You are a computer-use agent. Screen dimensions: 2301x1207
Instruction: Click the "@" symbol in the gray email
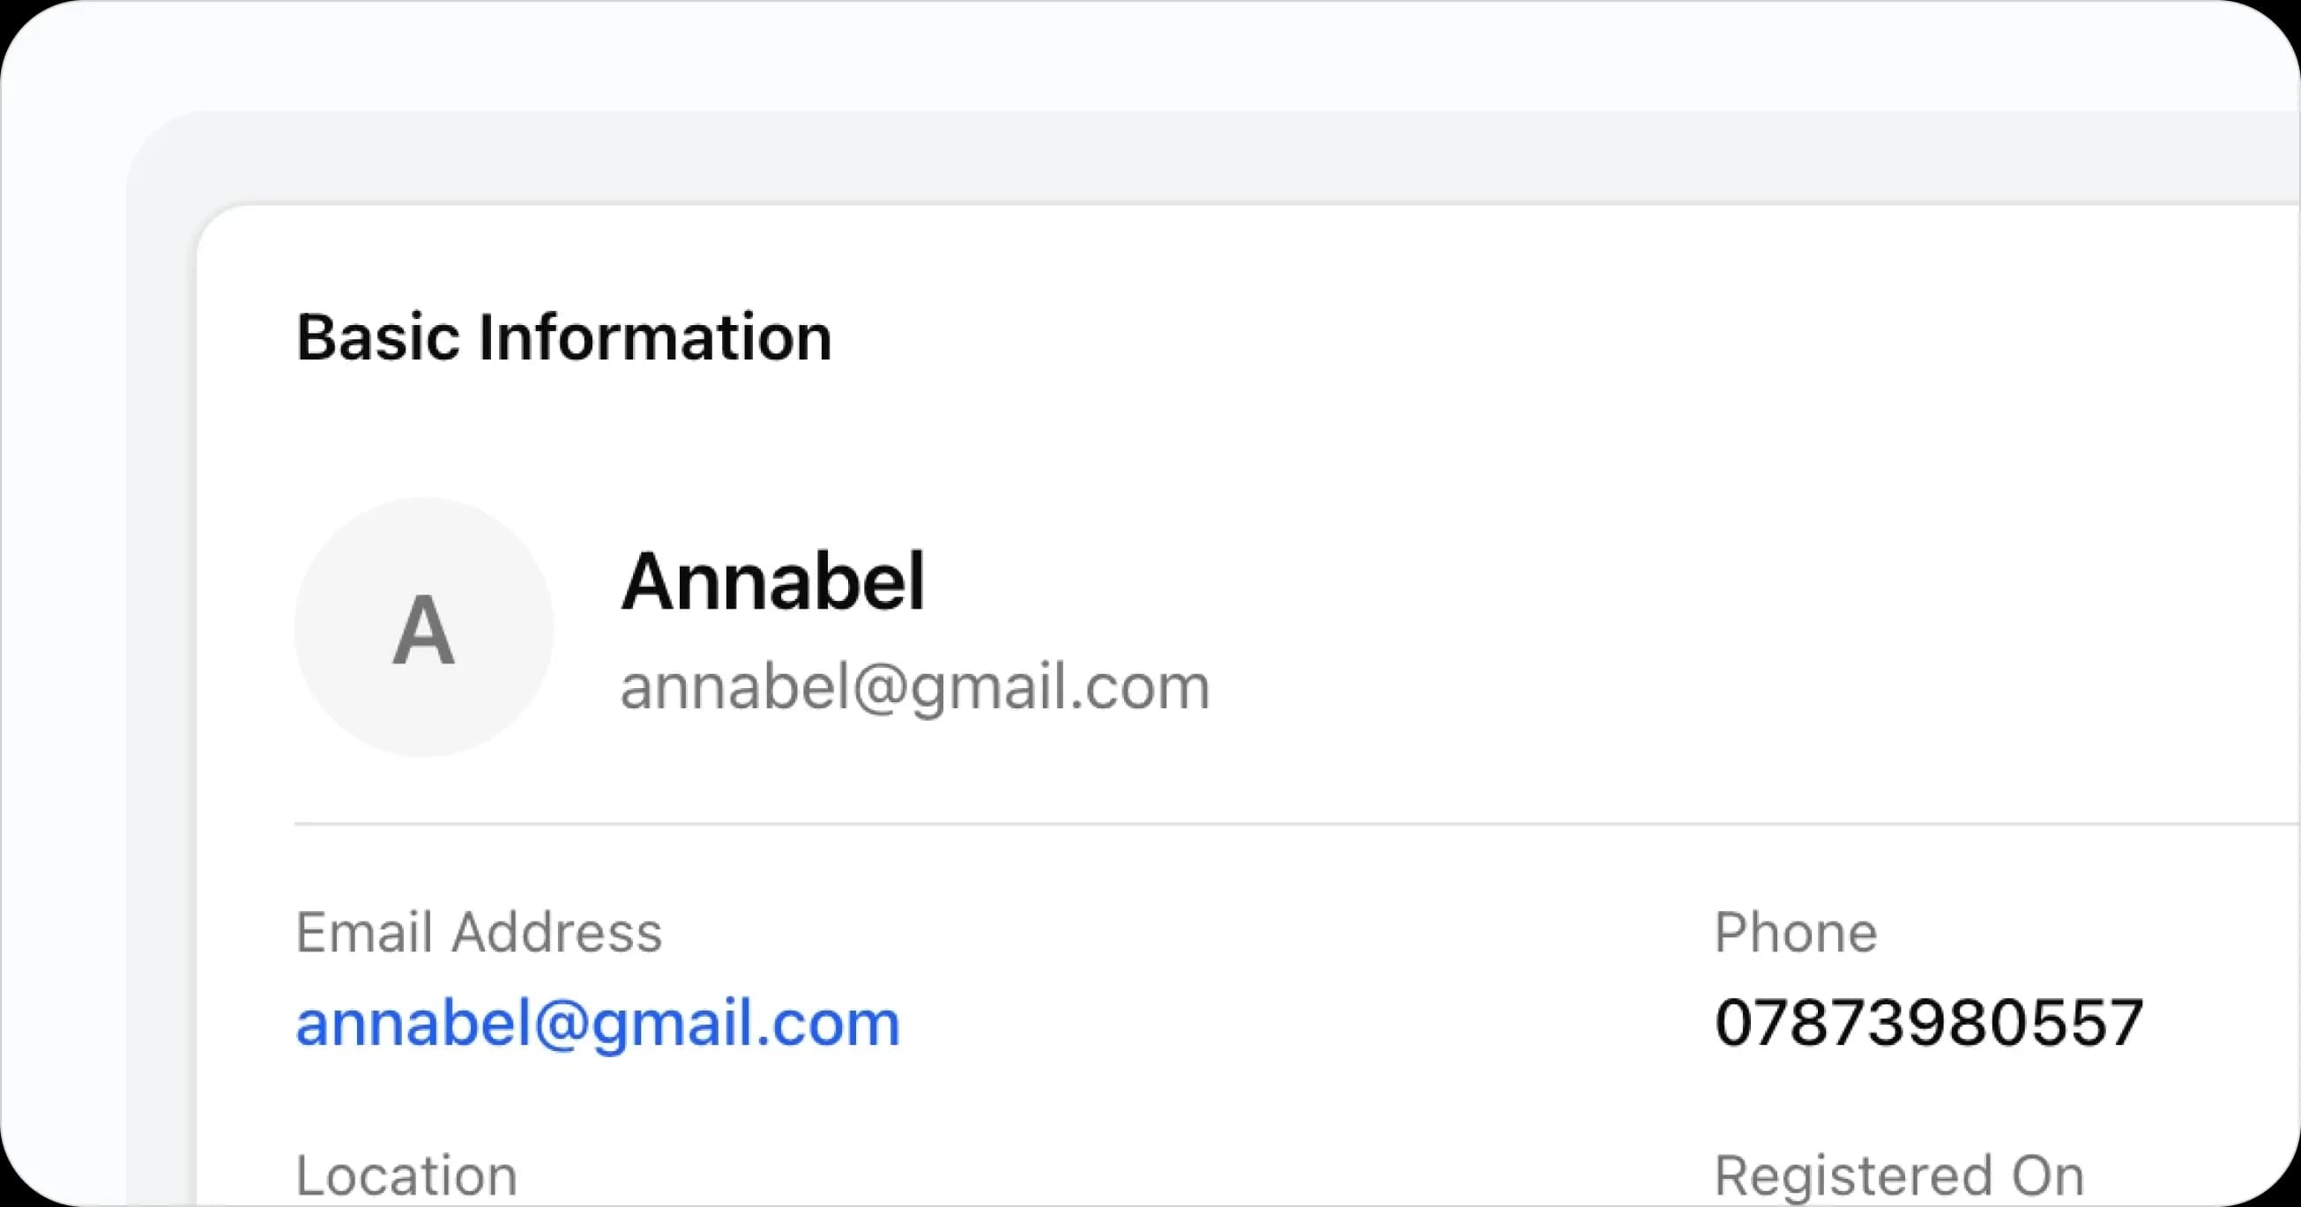point(881,689)
